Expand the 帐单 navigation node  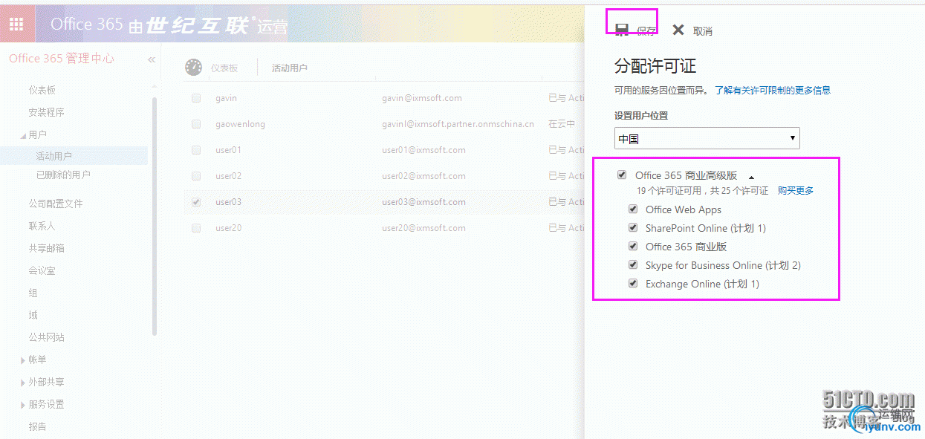point(23,360)
